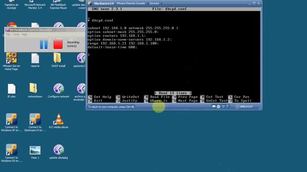Click the 'option routers 192.168.1.1' line
Image resolution: width=307 pixels, height=172 pixels.
coord(117,36)
